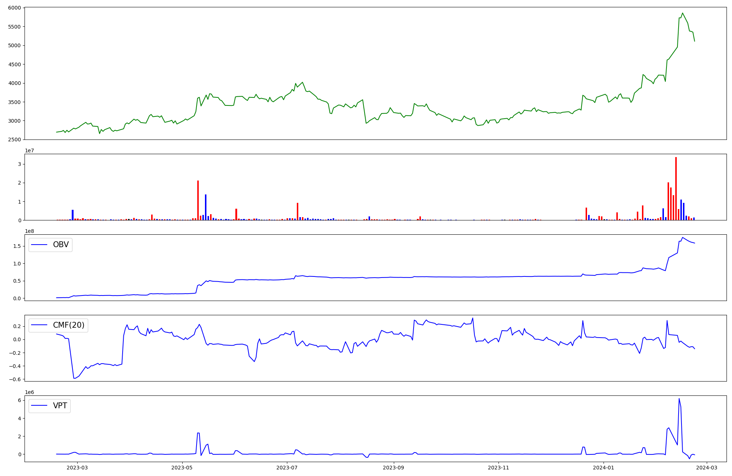Click the blue line sample in OBV legend

coord(39,245)
